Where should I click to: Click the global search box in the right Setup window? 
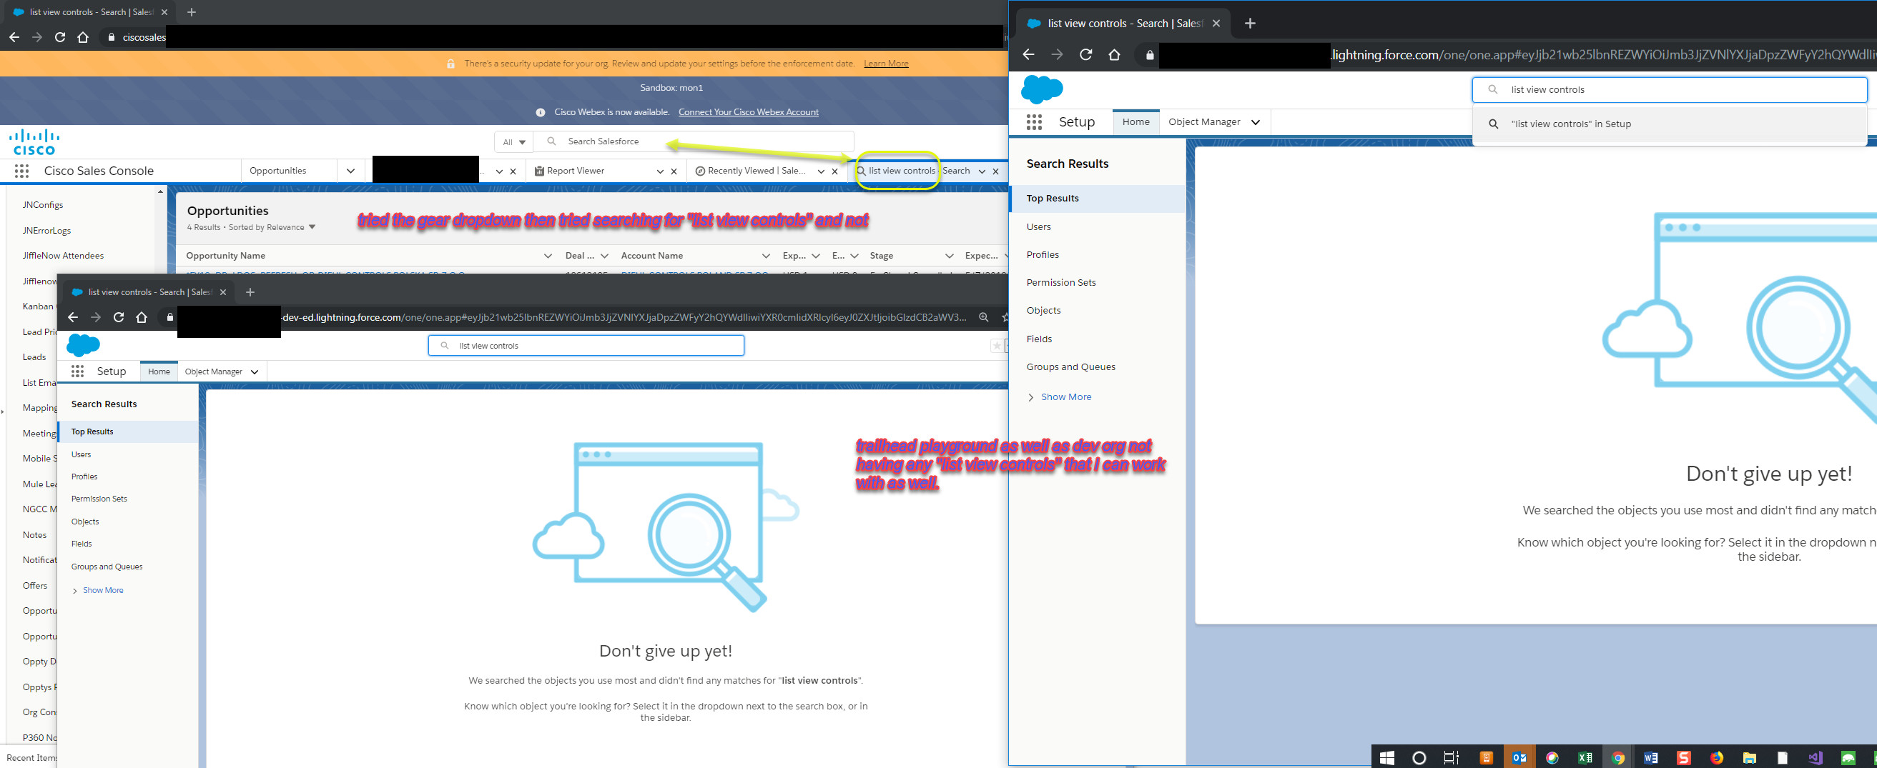tap(1670, 89)
